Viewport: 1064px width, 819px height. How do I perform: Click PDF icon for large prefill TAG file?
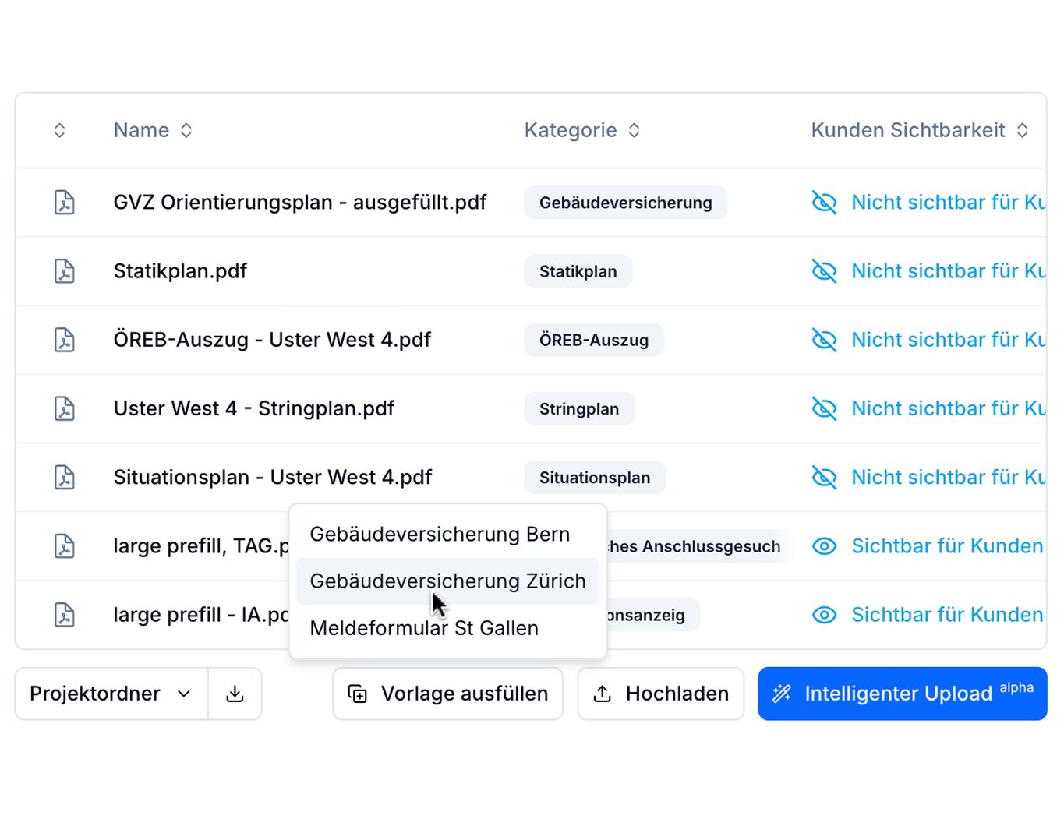coord(65,545)
